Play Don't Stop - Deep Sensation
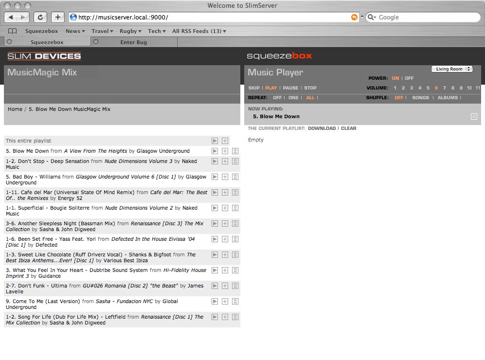The width and height of the screenshot is (485, 360). coord(215,161)
